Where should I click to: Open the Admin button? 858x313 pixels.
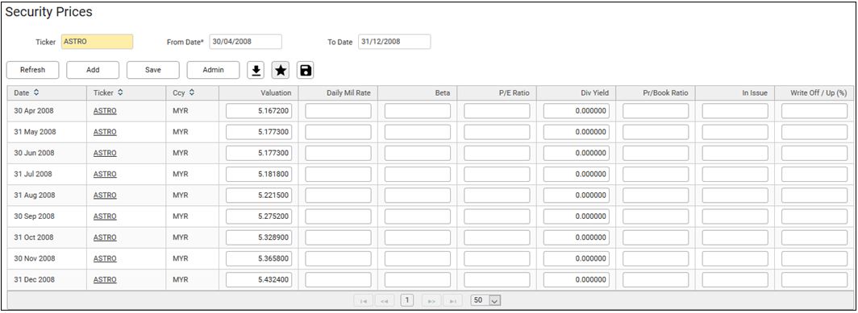(x=214, y=70)
